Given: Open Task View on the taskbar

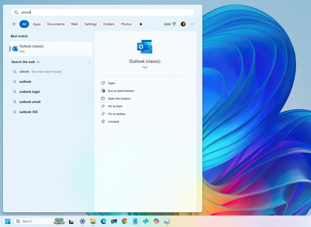Looking at the screenshot, I should [71, 221].
